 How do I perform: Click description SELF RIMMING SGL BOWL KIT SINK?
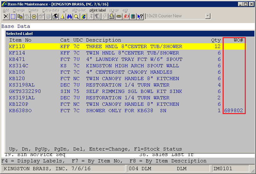[134, 91]
